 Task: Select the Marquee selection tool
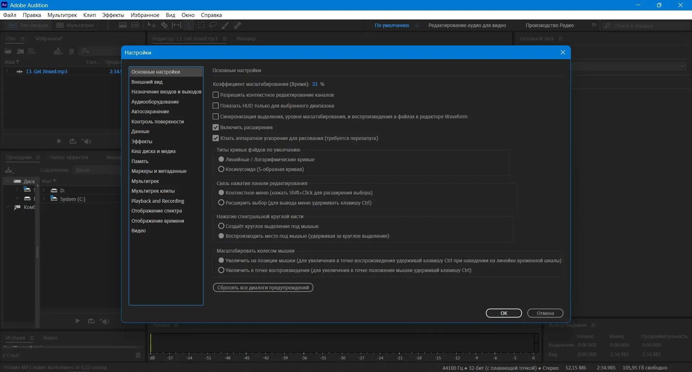point(201,25)
